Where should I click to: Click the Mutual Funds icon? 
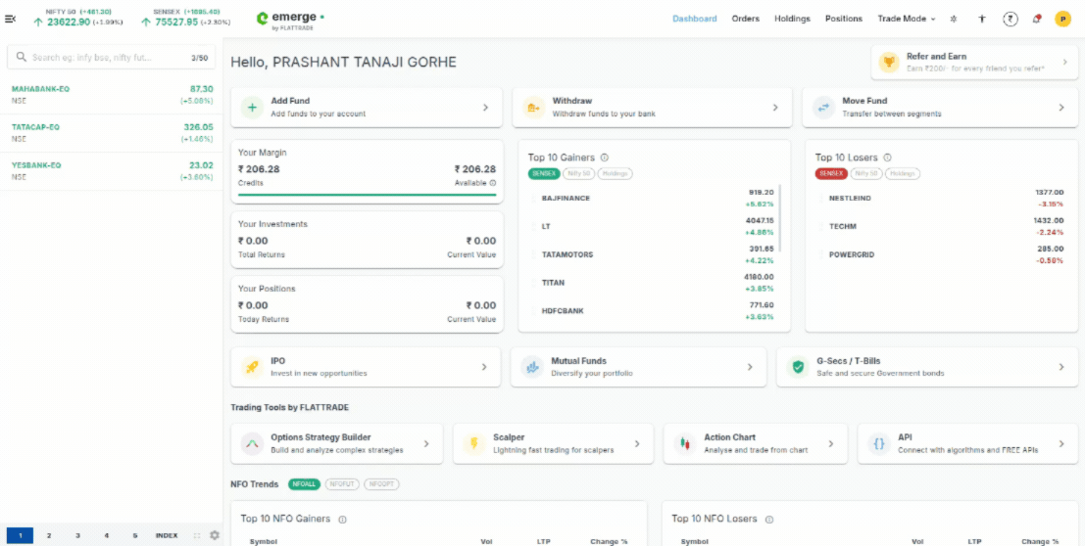[532, 367]
